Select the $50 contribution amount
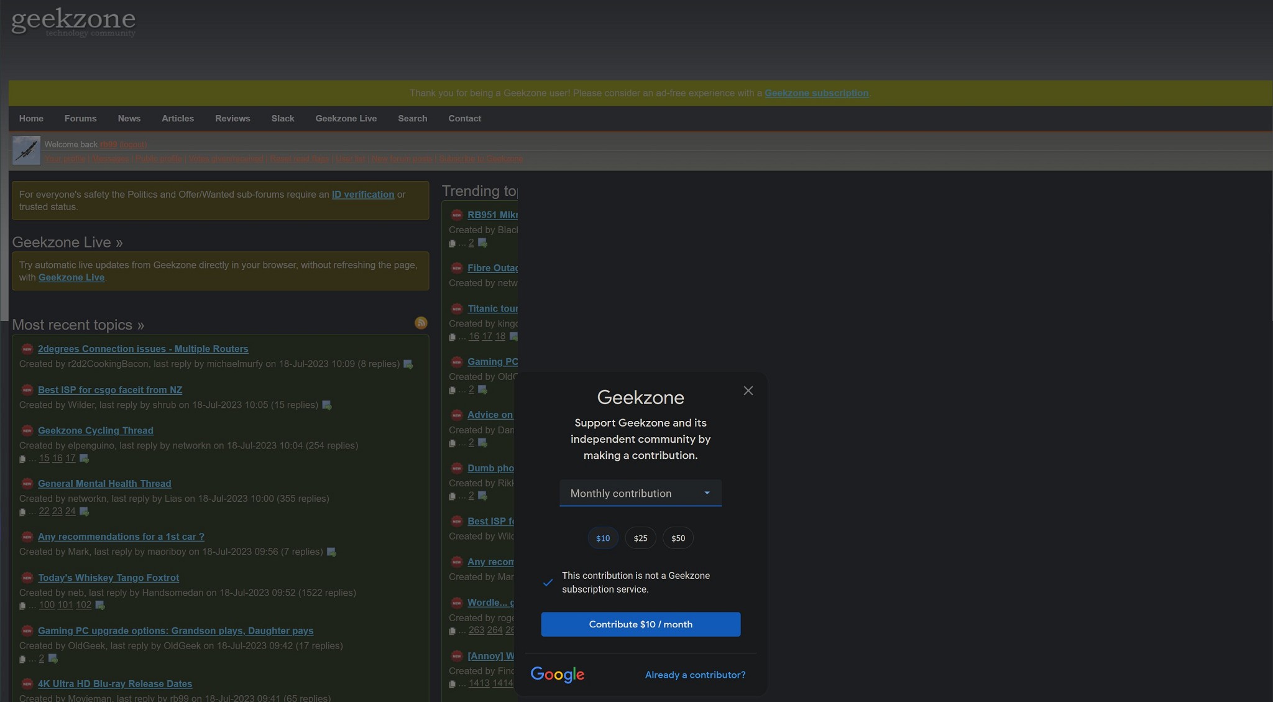1273x702 pixels. coord(678,538)
